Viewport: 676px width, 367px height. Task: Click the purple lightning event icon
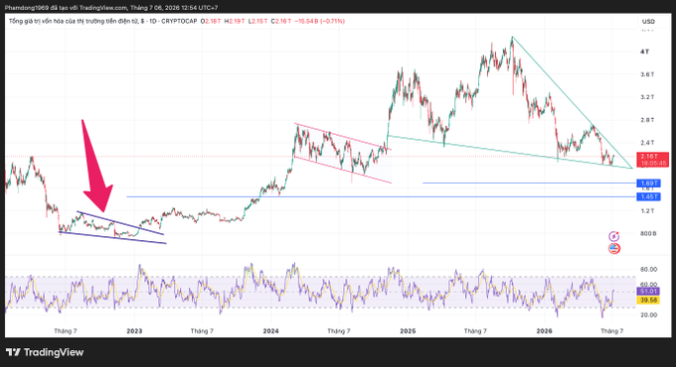(x=614, y=236)
